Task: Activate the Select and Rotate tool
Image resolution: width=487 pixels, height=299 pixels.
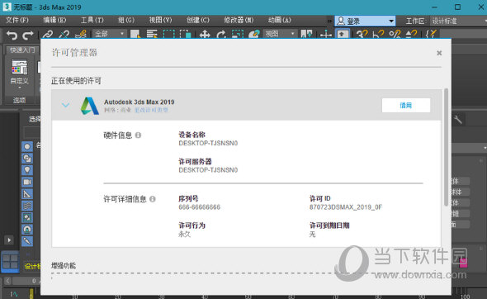Action: pos(221,34)
